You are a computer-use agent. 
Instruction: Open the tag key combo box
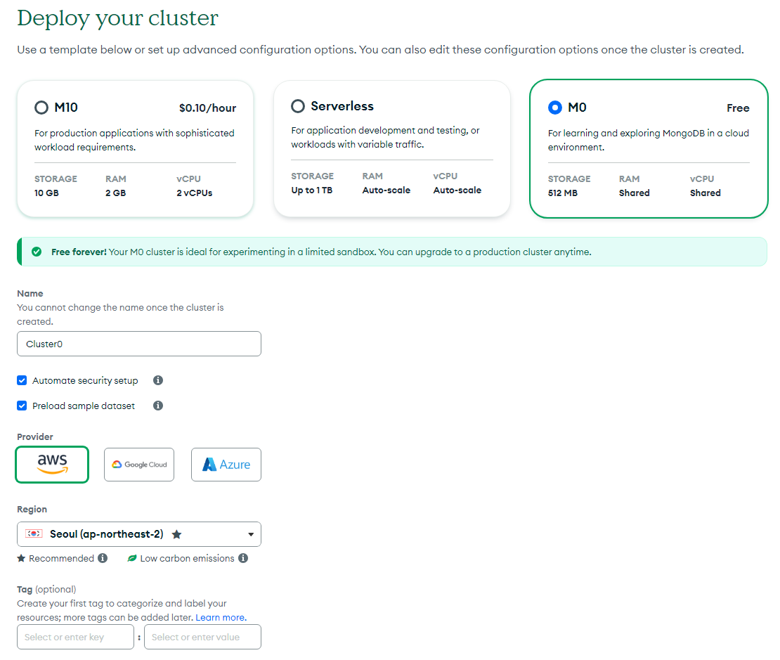[75, 638]
